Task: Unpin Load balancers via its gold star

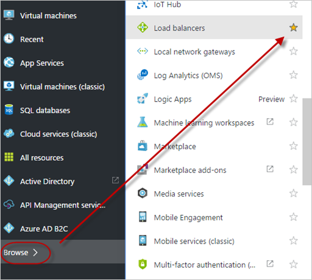Action: pyautogui.click(x=294, y=27)
